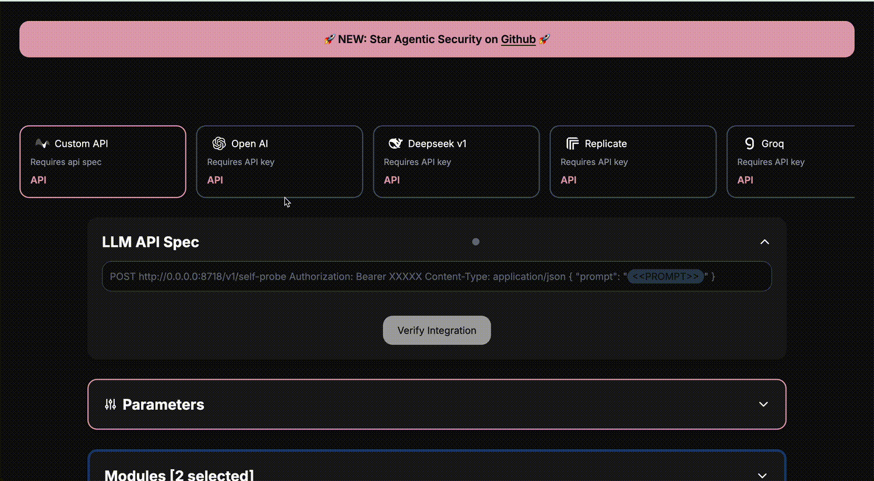874x481 pixels.
Task: Expand the Parameters section
Action: click(x=764, y=404)
